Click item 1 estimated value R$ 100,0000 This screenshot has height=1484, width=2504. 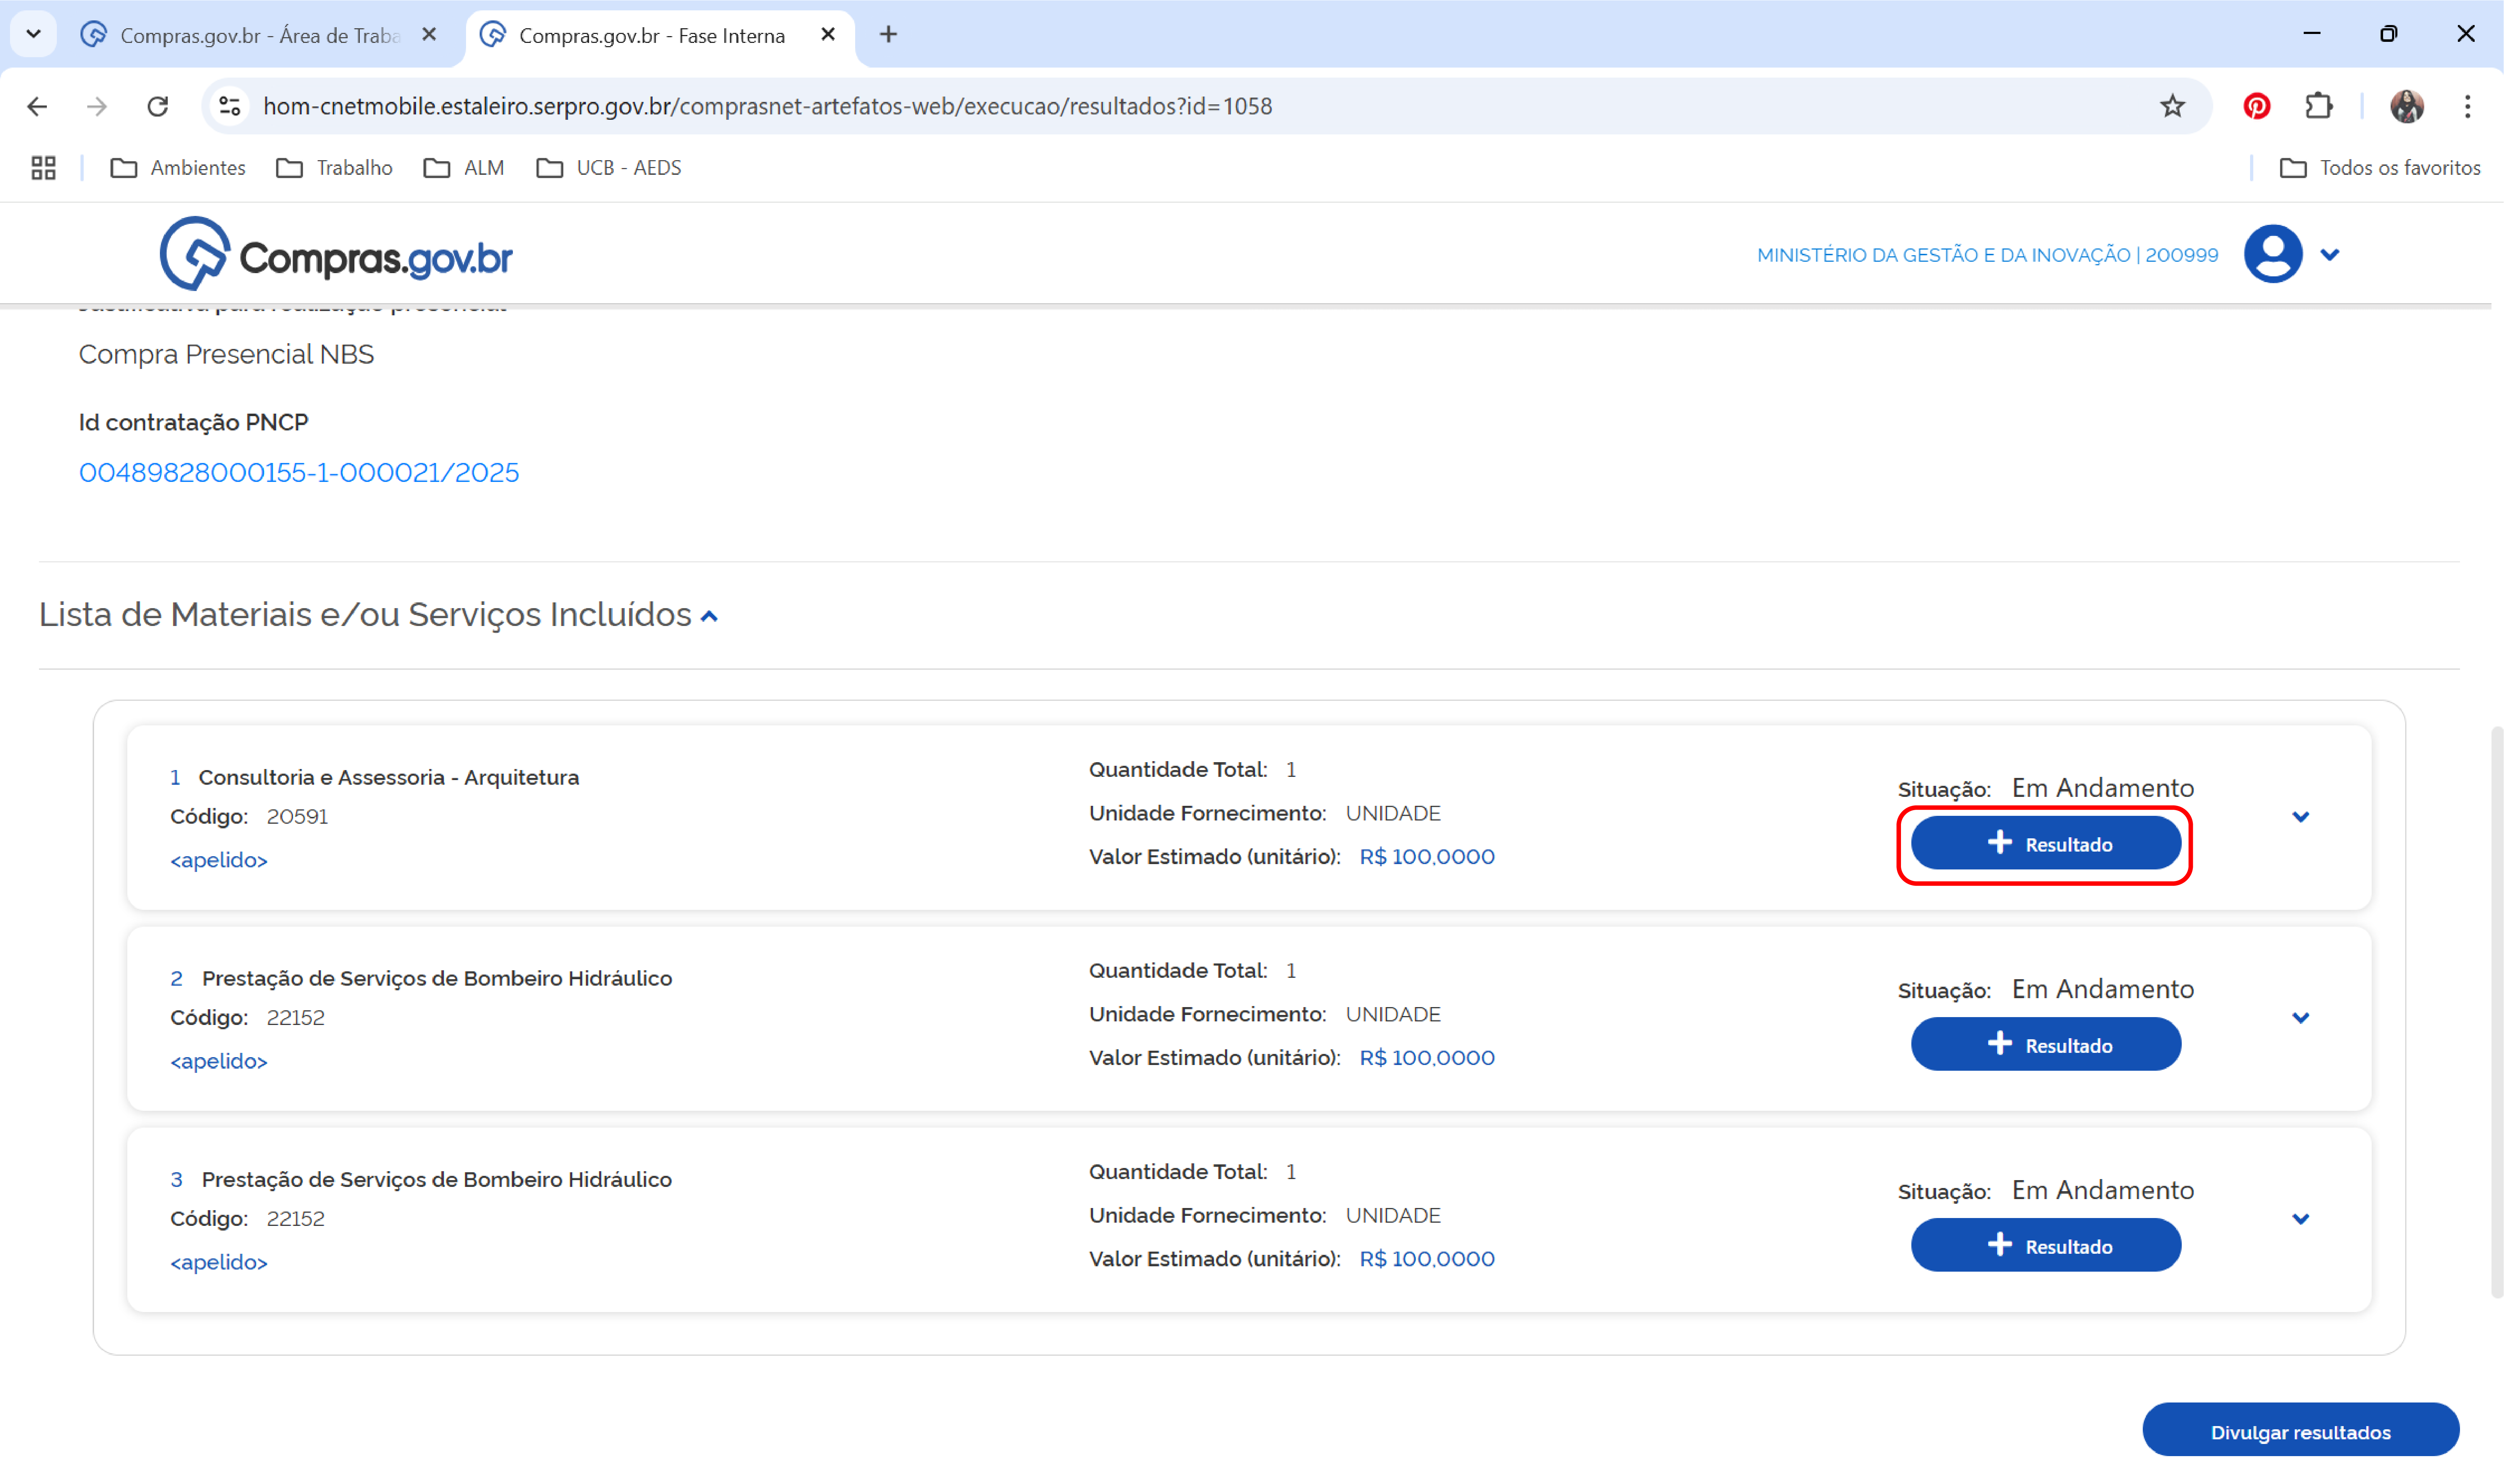(1427, 857)
